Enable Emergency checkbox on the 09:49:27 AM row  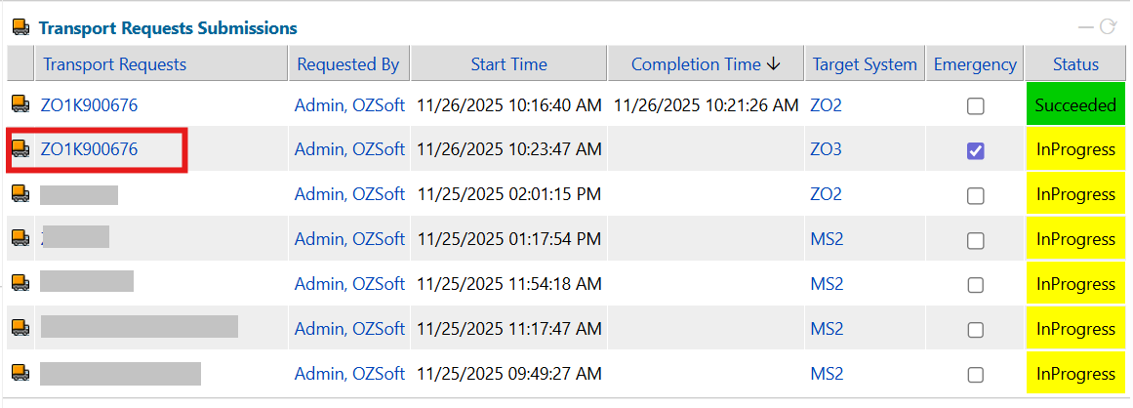click(975, 375)
